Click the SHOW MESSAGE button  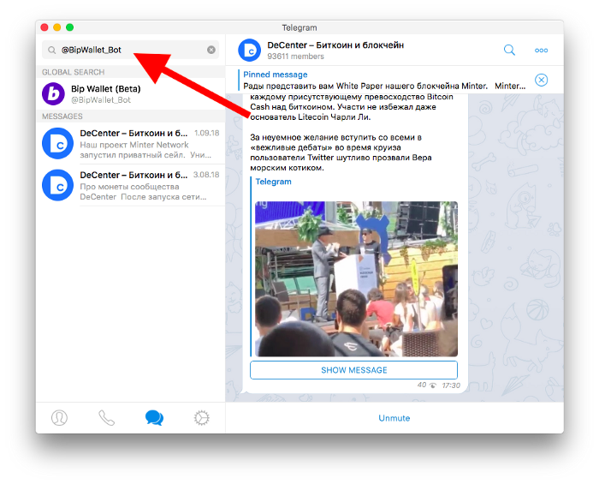click(x=353, y=370)
